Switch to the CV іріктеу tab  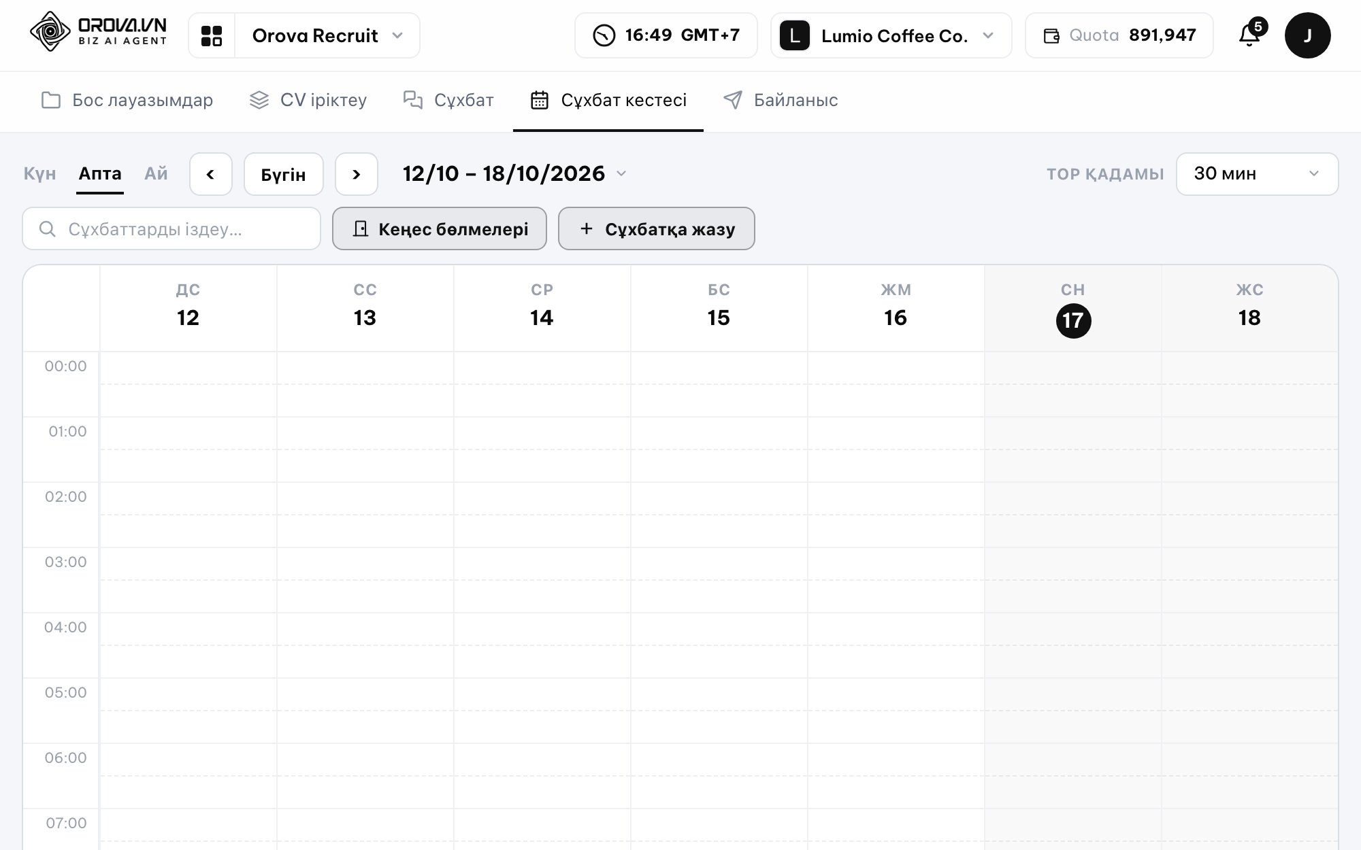click(x=308, y=101)
